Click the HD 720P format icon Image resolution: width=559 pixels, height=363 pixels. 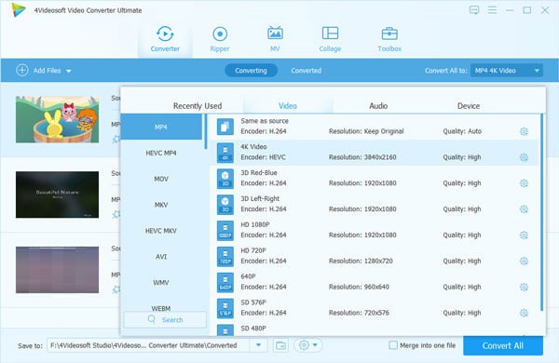tap(225, 257)
